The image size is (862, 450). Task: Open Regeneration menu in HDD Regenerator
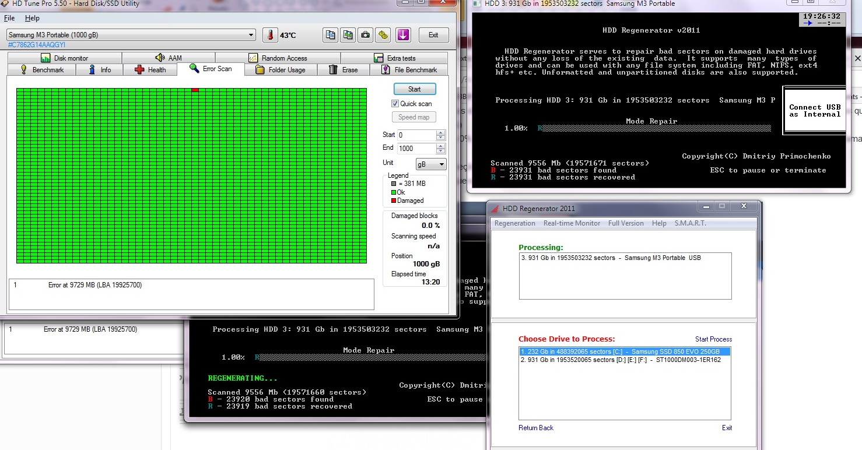515,223
